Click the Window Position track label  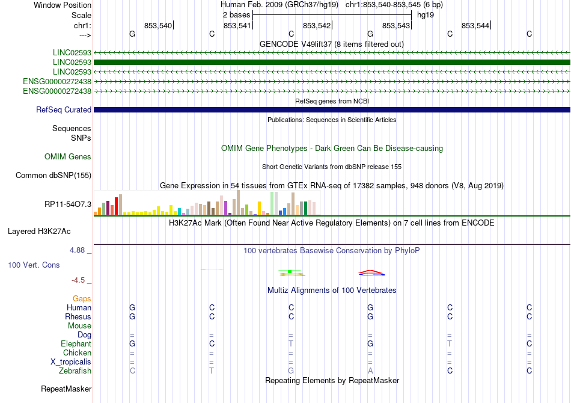click(63, 5)
